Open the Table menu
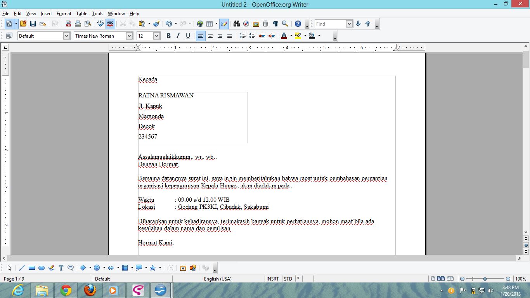Screen dimensions: 530x298 point(81,13)
